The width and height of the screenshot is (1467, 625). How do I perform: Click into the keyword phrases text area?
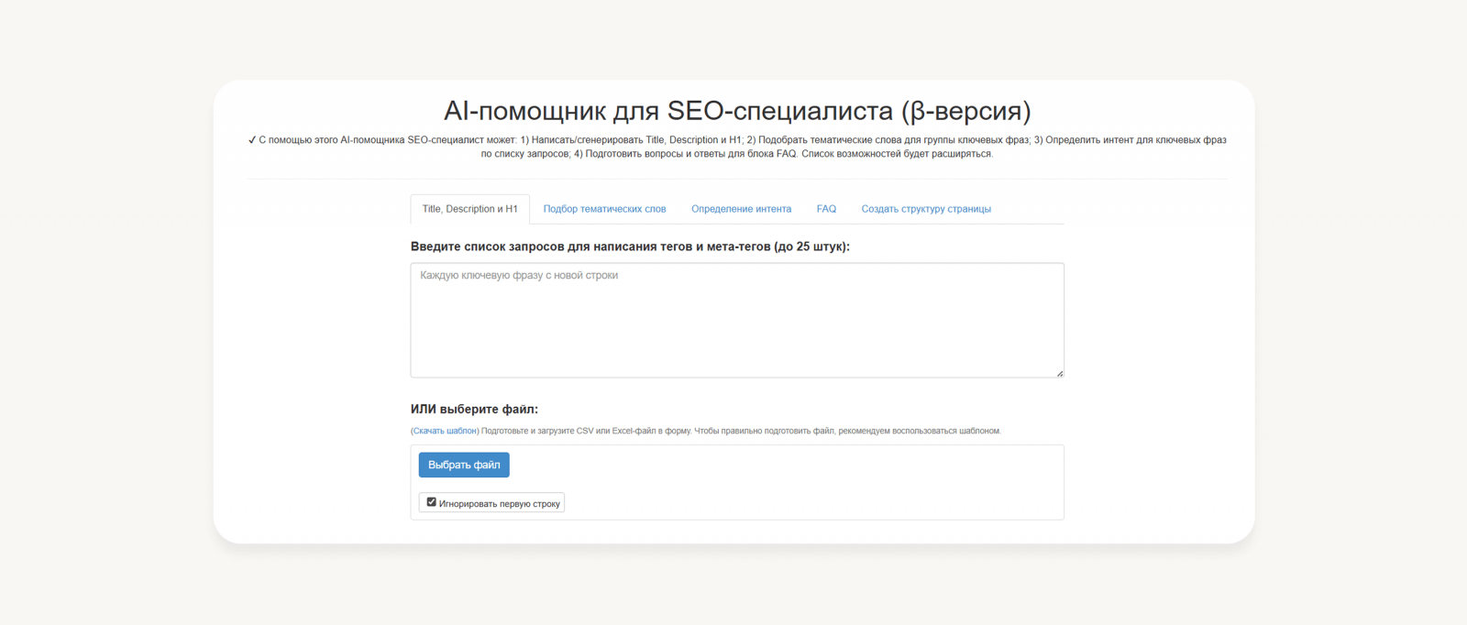(x=736, y=320)
